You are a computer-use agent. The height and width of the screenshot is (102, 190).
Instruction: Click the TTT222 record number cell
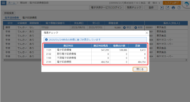[x=55, y=28]
